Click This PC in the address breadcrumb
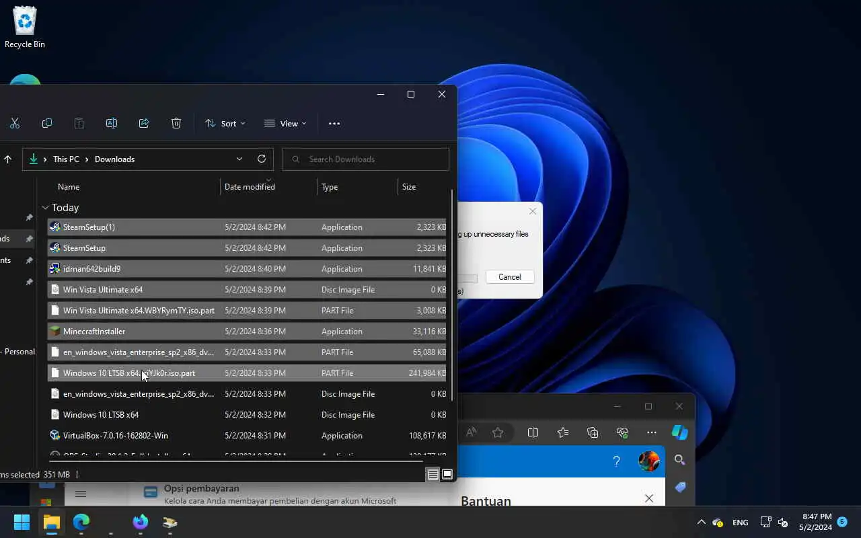861x538 pixels. tap(66, 159)
